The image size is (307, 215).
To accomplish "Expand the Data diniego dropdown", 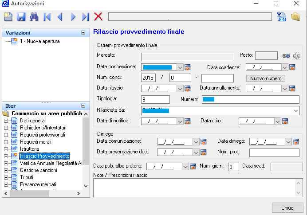I will point(288,142).
